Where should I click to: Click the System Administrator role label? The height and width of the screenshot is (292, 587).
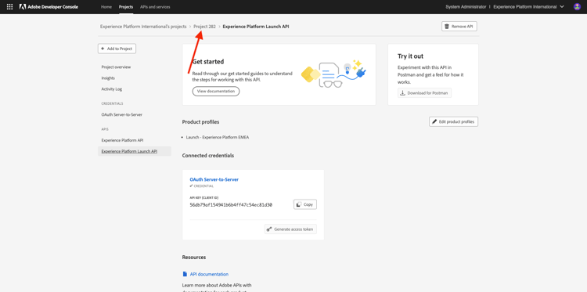466,7
